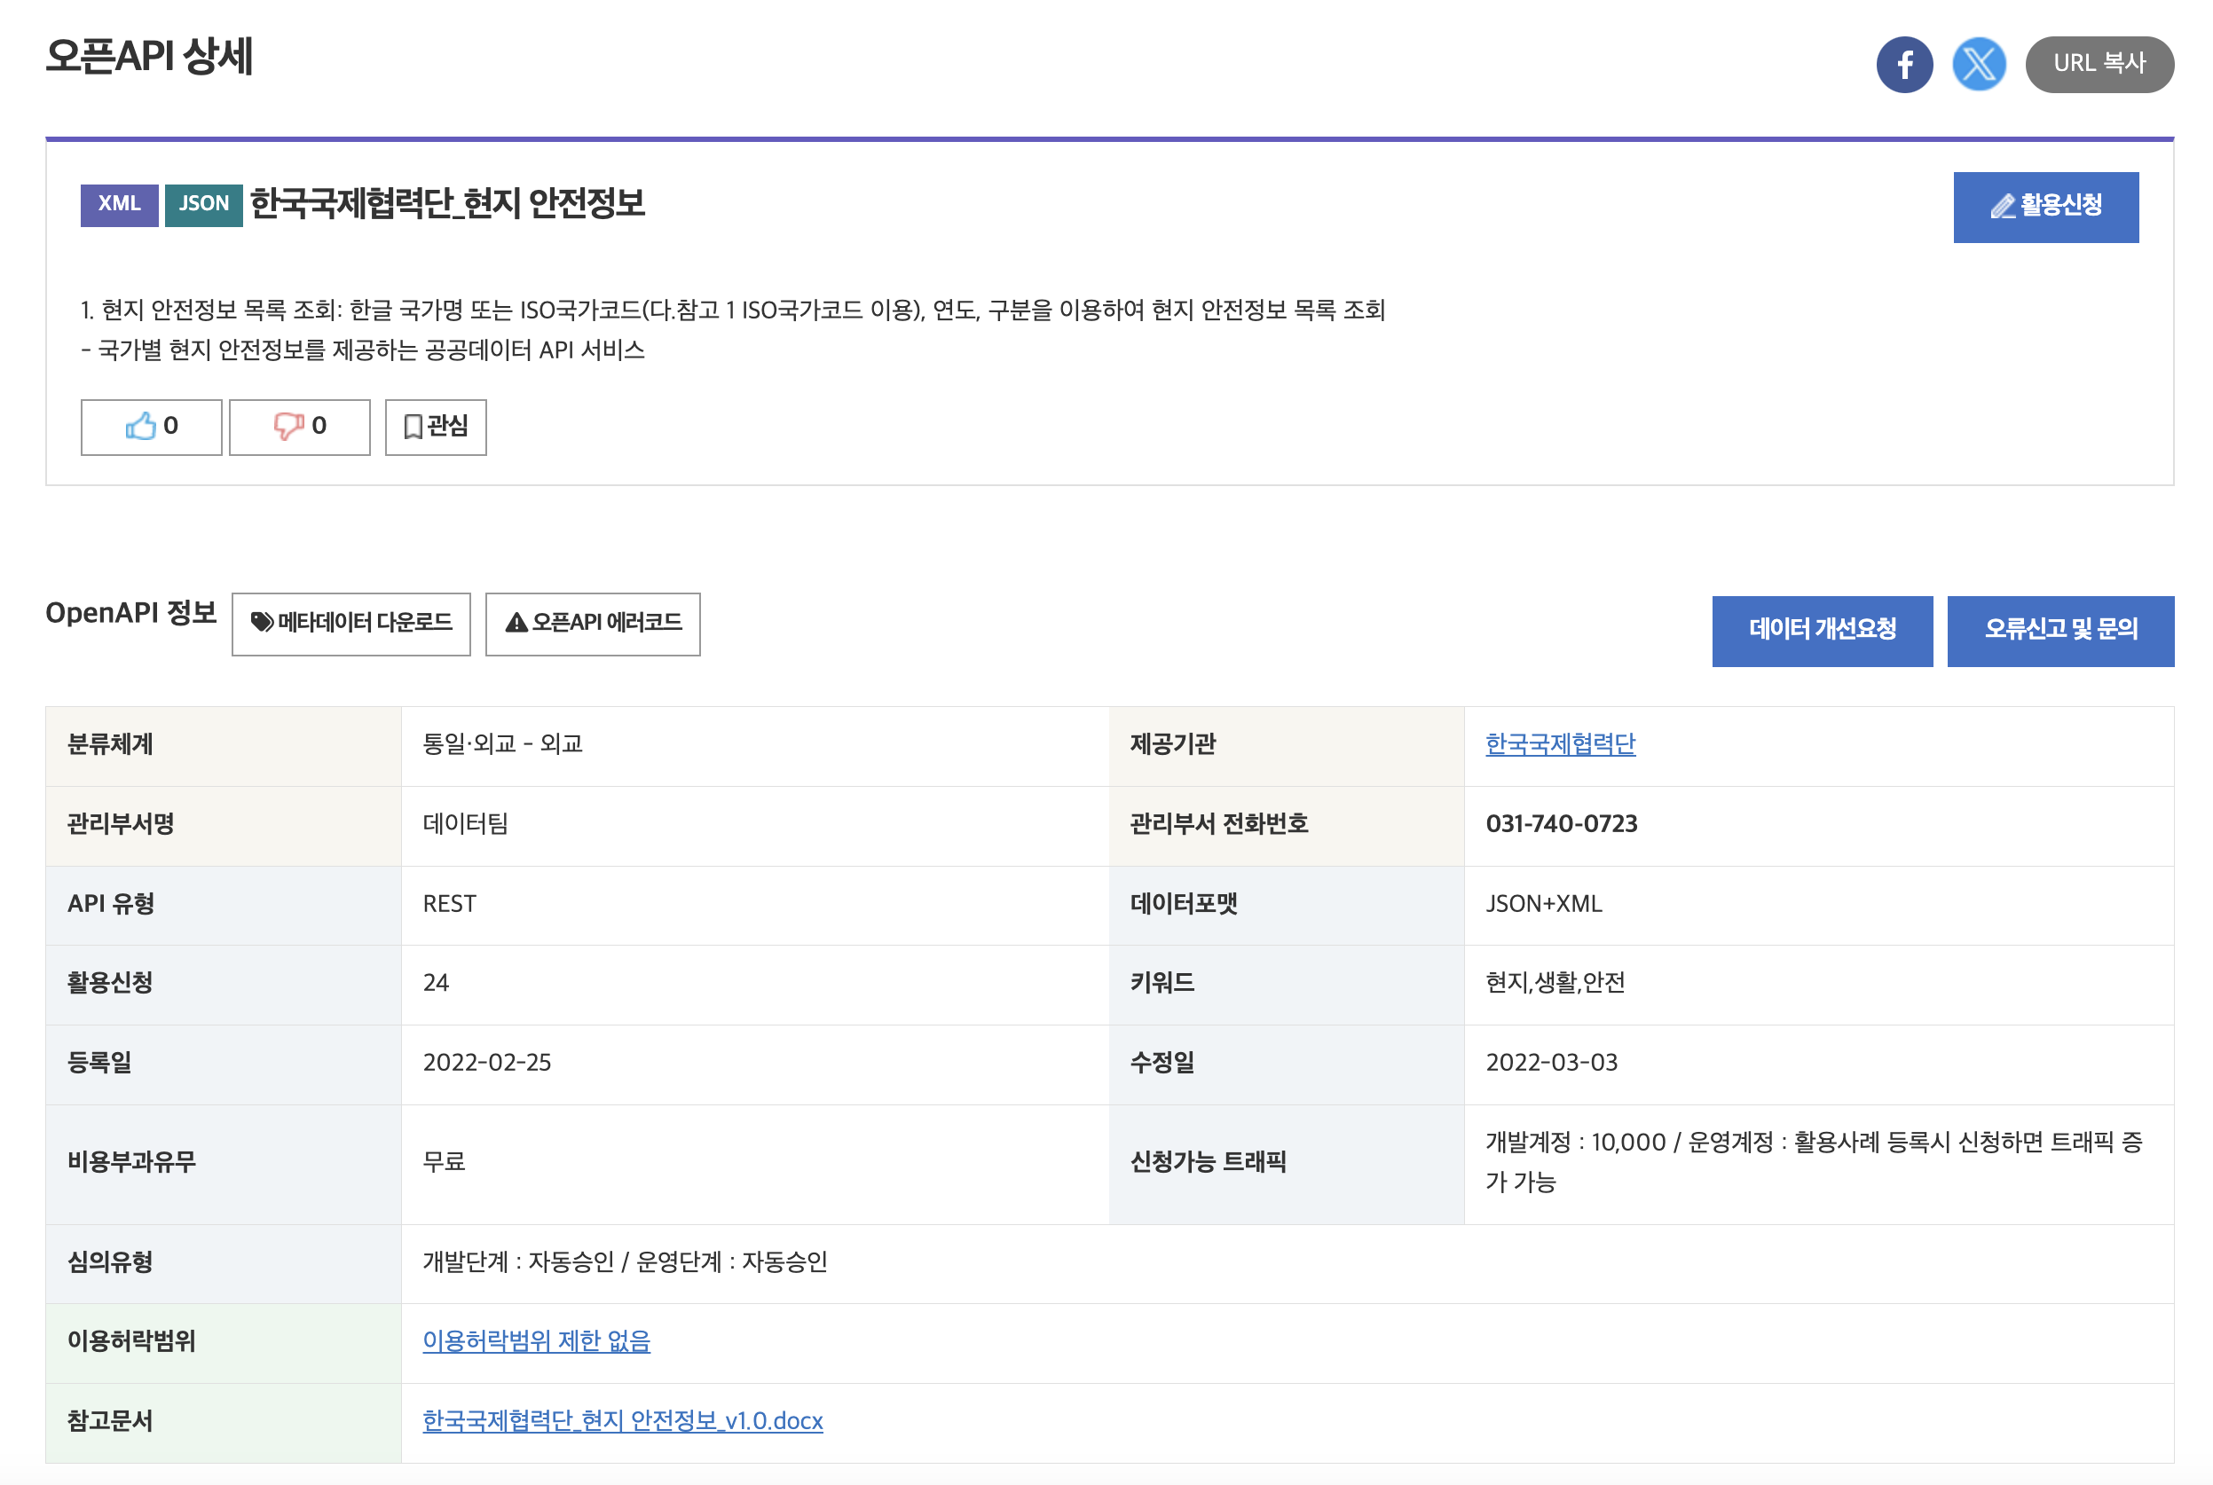
Task: Click 데이터 개선요청 button
Action: click(1821, 630)
